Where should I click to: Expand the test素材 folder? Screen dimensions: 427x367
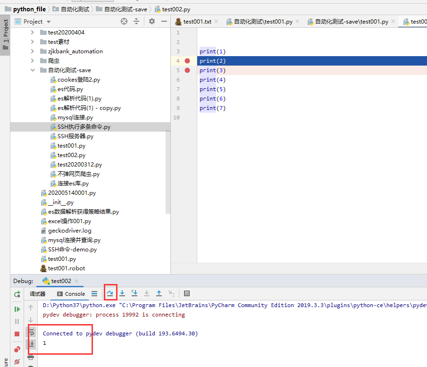click(33, 42)
